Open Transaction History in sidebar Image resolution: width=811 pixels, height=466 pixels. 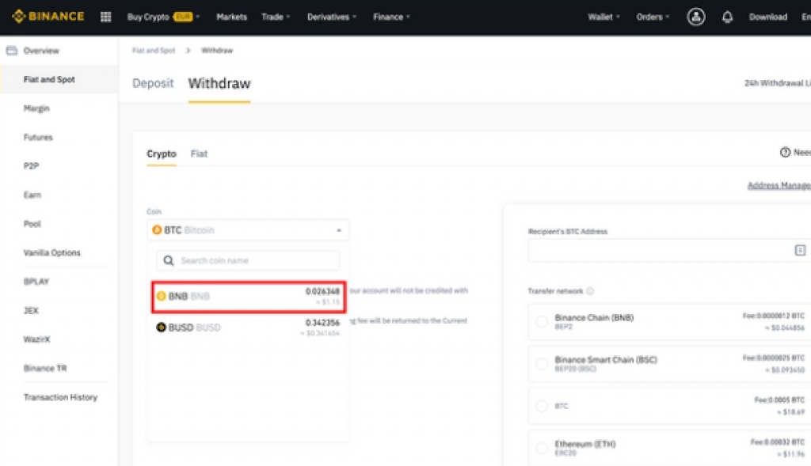[x=60, y=397]
